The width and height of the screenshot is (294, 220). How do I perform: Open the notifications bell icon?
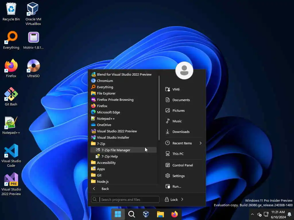click(x=289, y=214)
